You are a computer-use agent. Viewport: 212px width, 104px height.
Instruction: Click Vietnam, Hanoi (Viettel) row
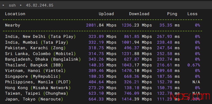(103, 71)
